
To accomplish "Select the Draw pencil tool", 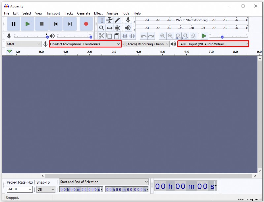I will [x=117, y=20].
